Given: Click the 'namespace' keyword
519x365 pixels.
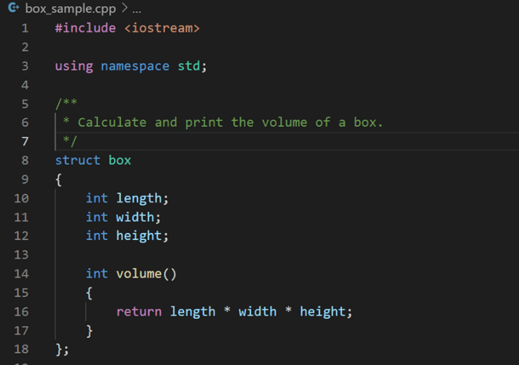Looking at the screenshot, I should [x=135, y=66].
